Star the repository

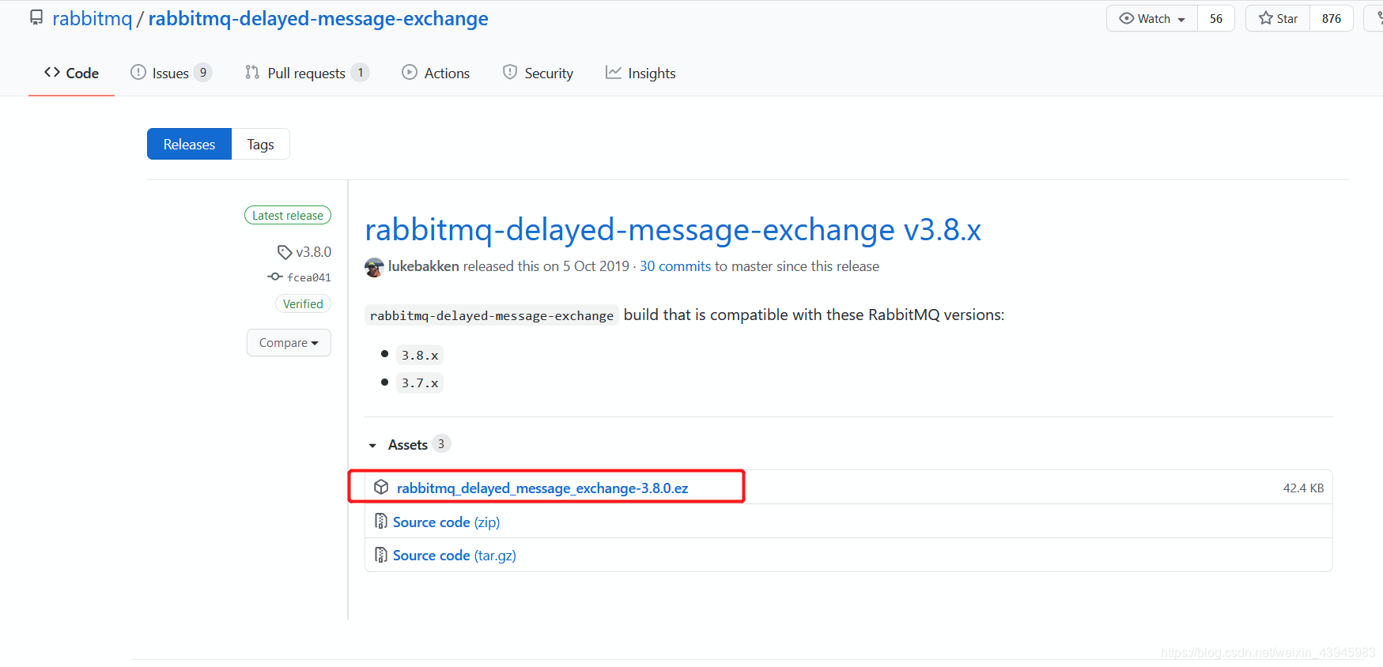click(1278, 18)
